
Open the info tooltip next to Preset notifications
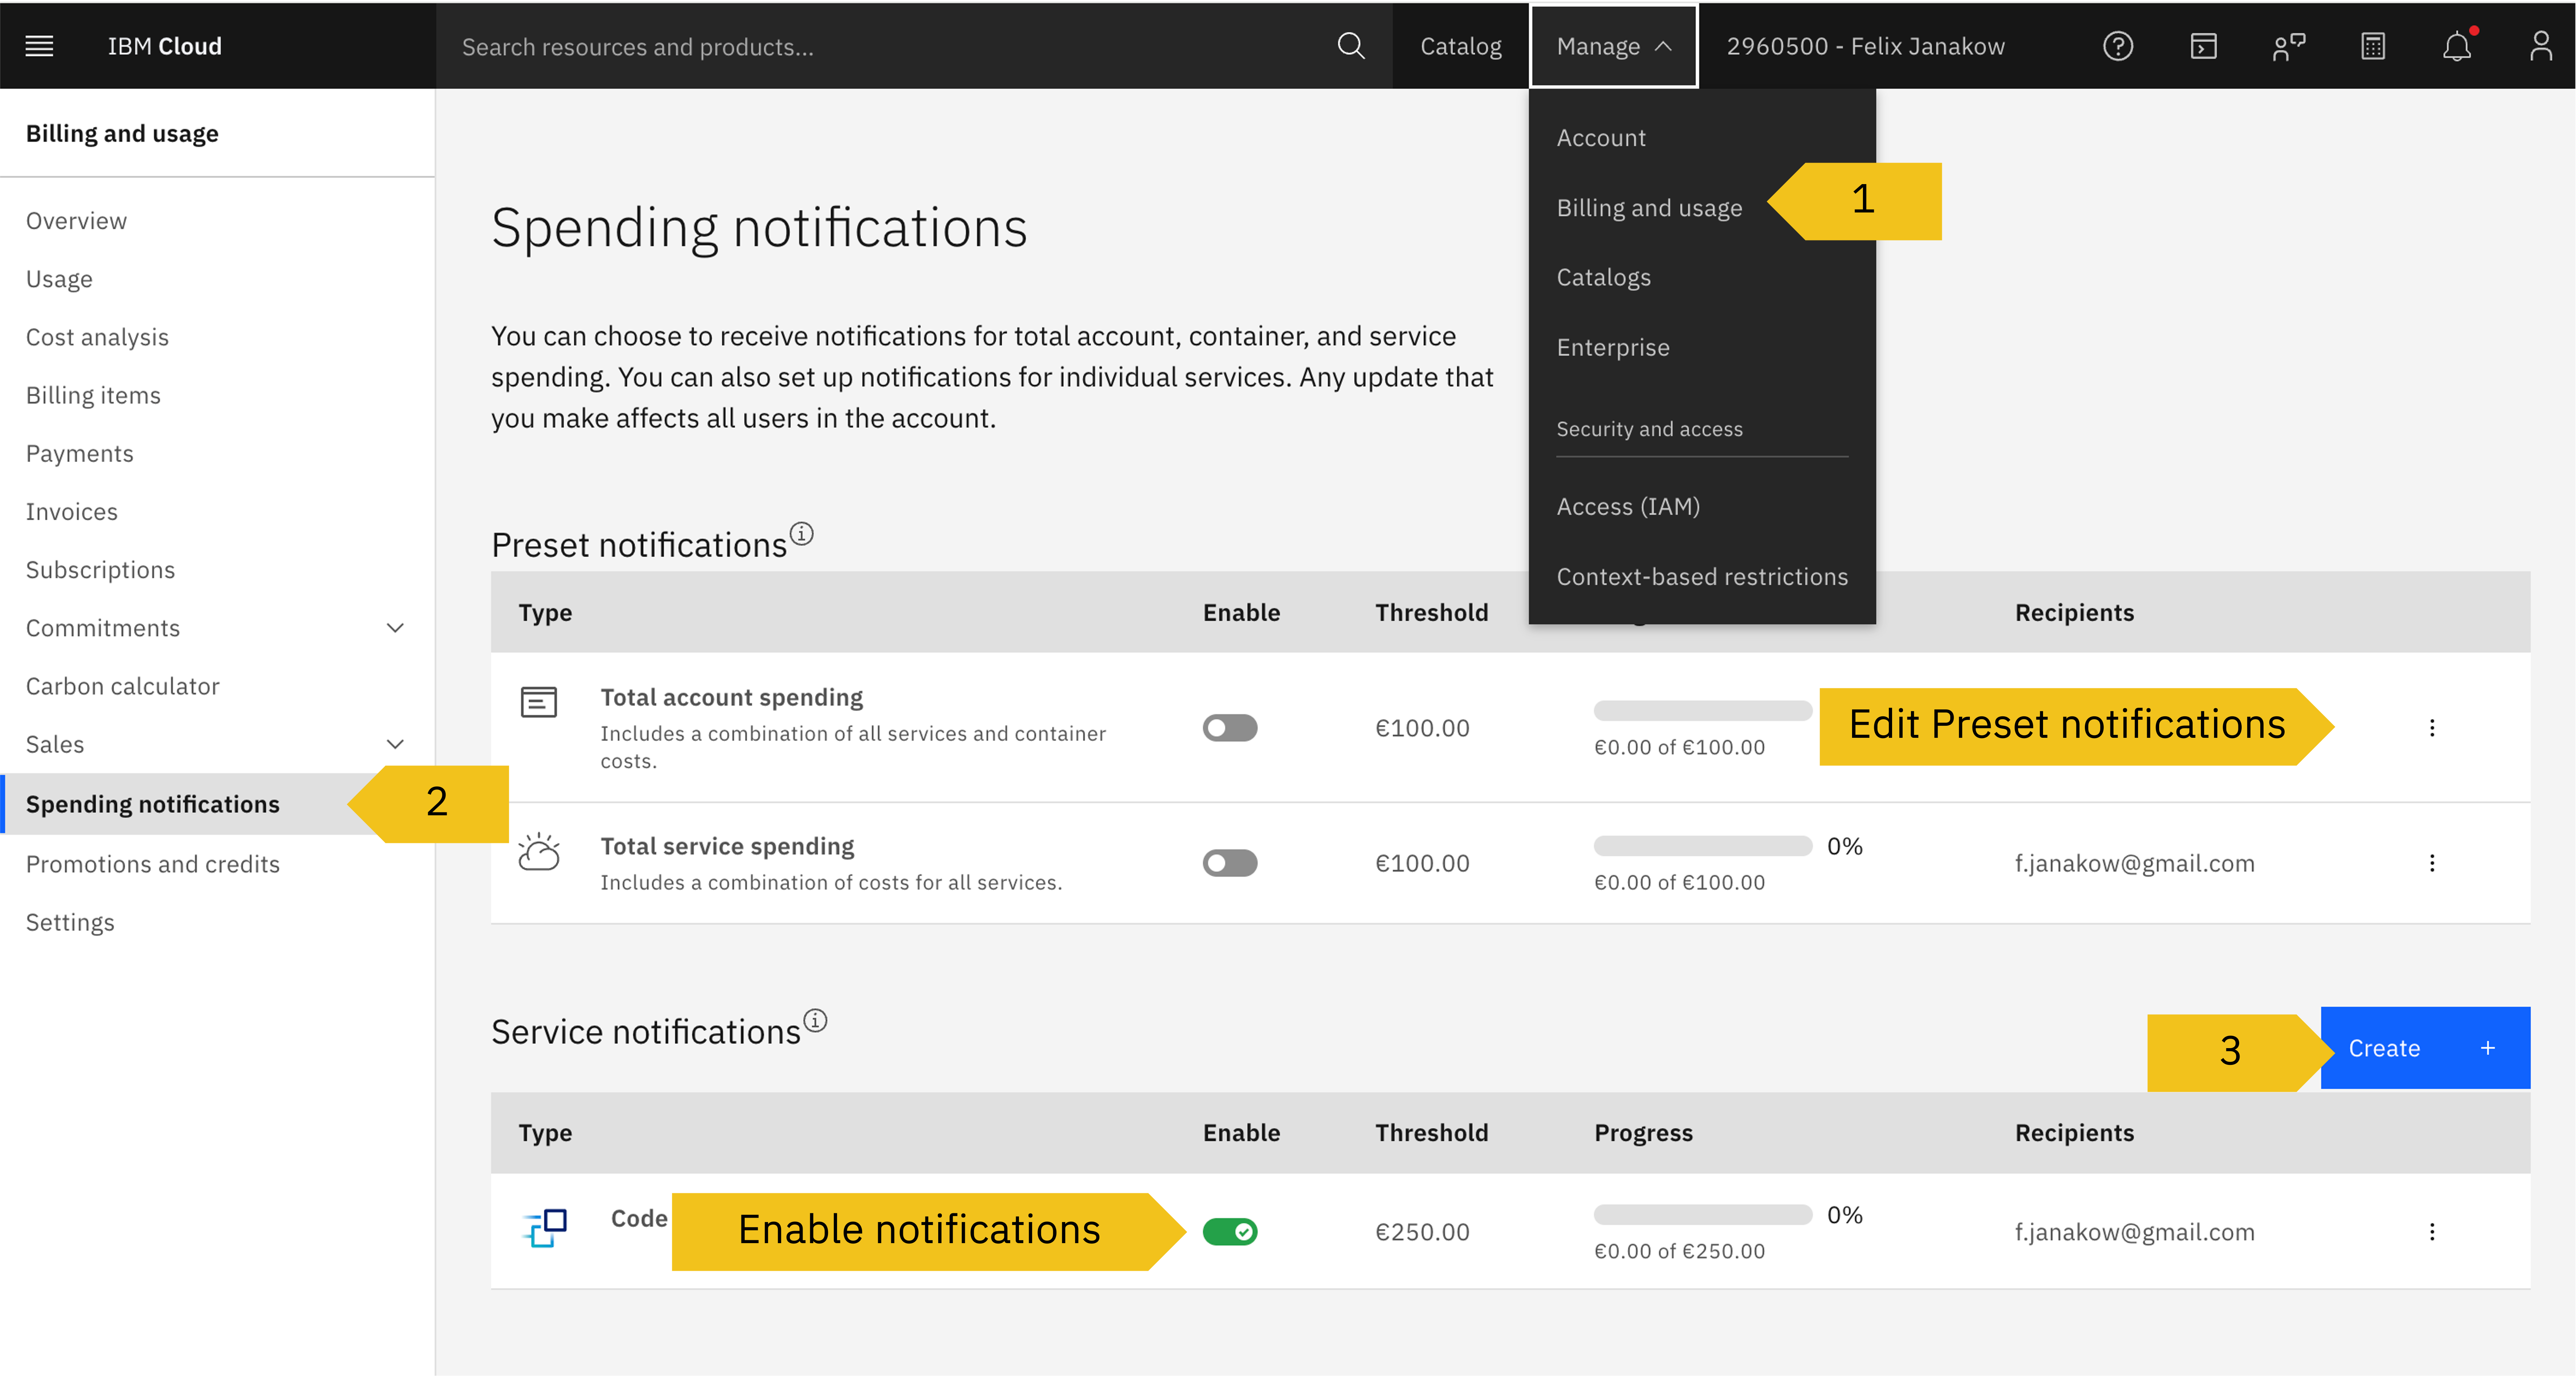pos(802,533)
